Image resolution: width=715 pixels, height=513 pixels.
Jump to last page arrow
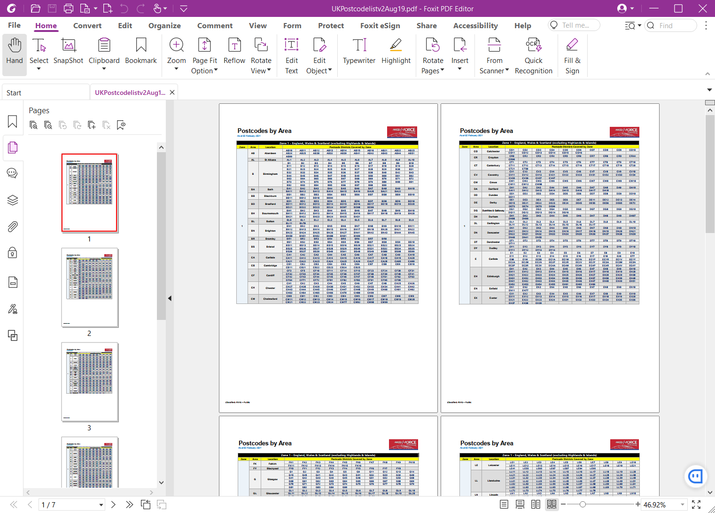[x=129, y=505]
